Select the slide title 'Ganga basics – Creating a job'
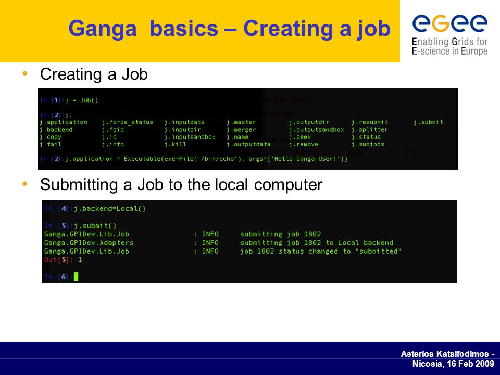500x375 pixels. (x=229, y=29)
